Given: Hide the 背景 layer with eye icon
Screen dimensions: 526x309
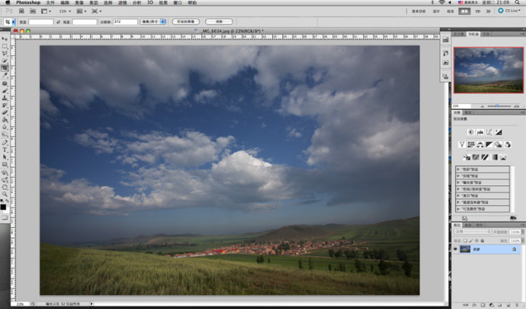Looking at the screenshot, I should 455,249.
